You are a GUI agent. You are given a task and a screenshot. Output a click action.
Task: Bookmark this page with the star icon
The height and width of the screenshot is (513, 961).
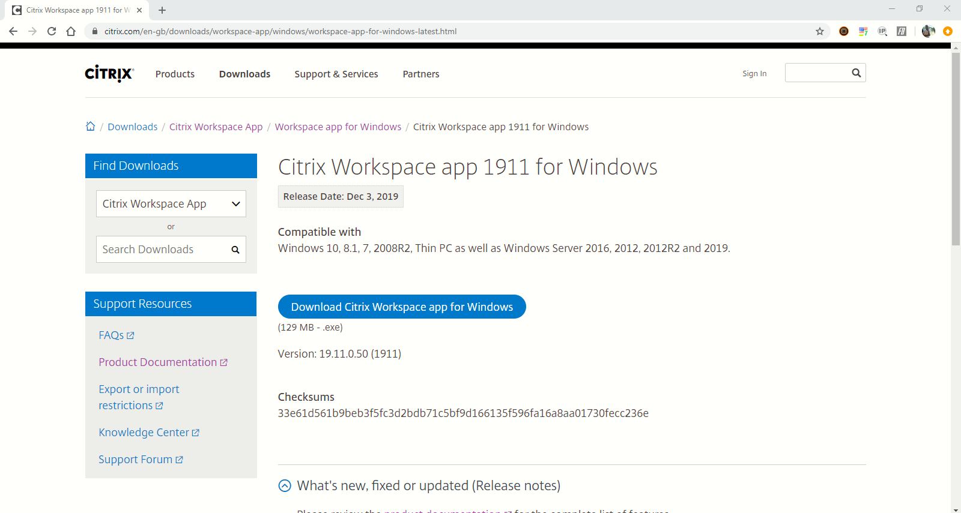click(820, 31)
